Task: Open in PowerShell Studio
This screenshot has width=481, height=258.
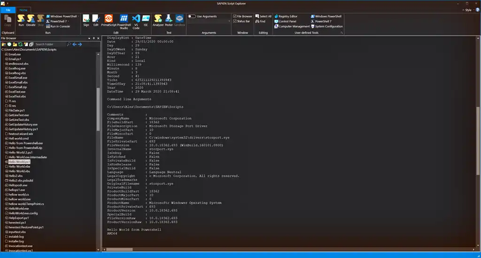Action: coord(124,22)
